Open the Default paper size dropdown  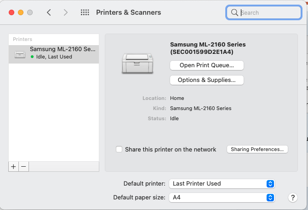point(222,198)
